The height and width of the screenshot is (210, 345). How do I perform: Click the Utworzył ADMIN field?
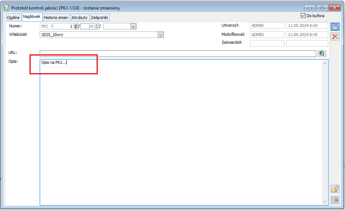pyautogui.click(x=267, y=26)
